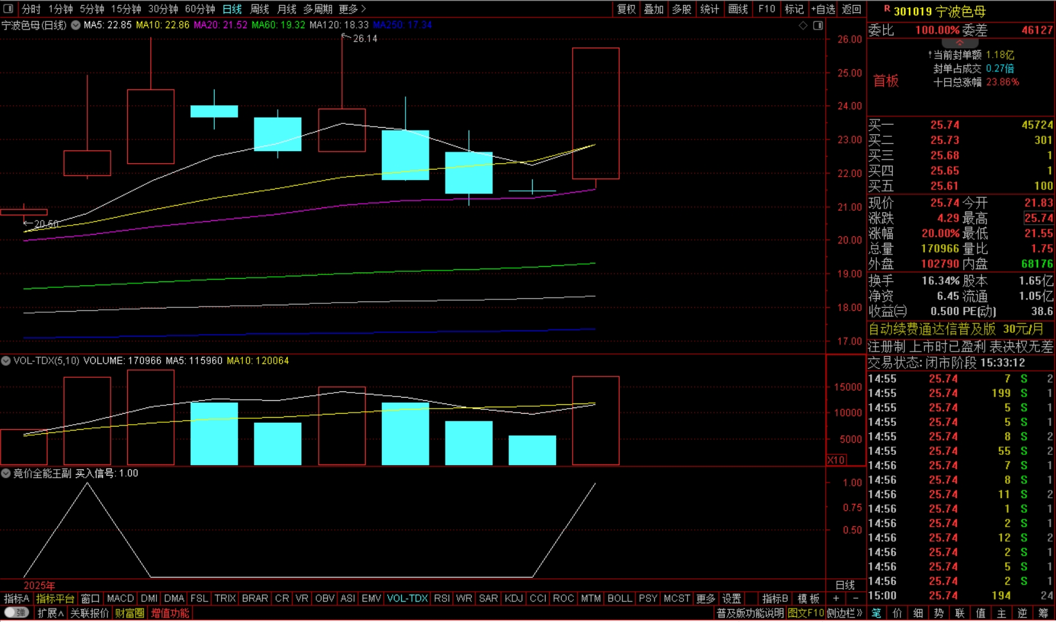This screenshot has height=622, width=1056.
Task: Click the 窗口 button in the indicator bar
Action: click(x=90, y=598)
